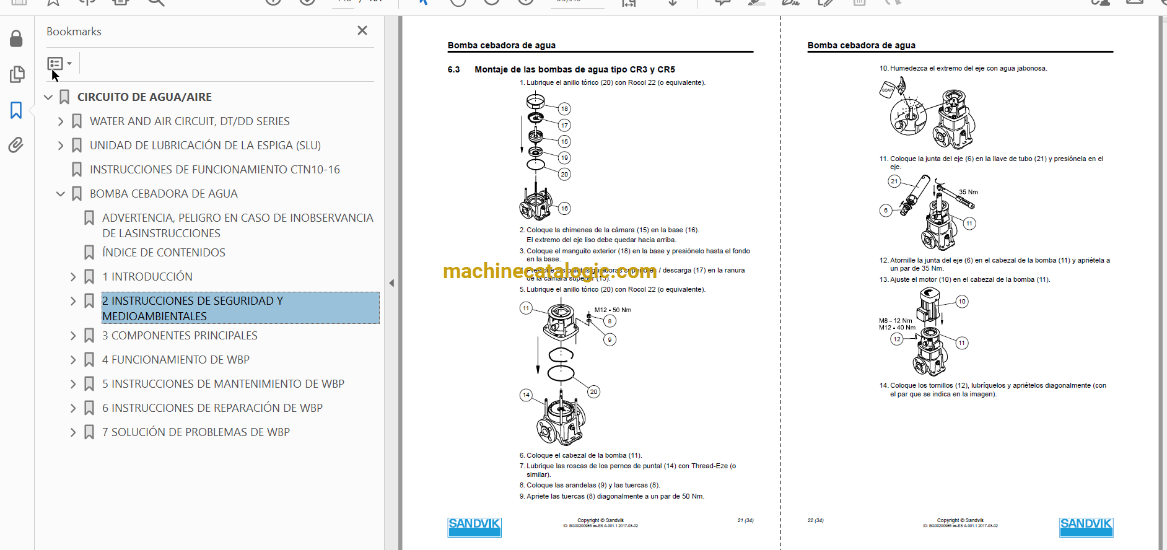The width and height of the screenshot is (1167, 550).
Task: Expand the 1 INTRODUCCIÓN bookmark
Action: (73, 277)
